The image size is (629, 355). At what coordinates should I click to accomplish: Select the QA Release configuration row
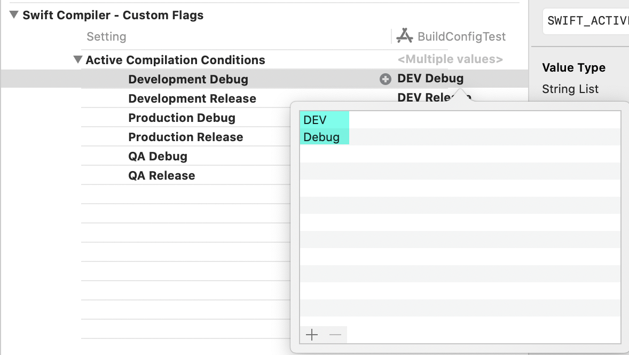click(161, 175)
